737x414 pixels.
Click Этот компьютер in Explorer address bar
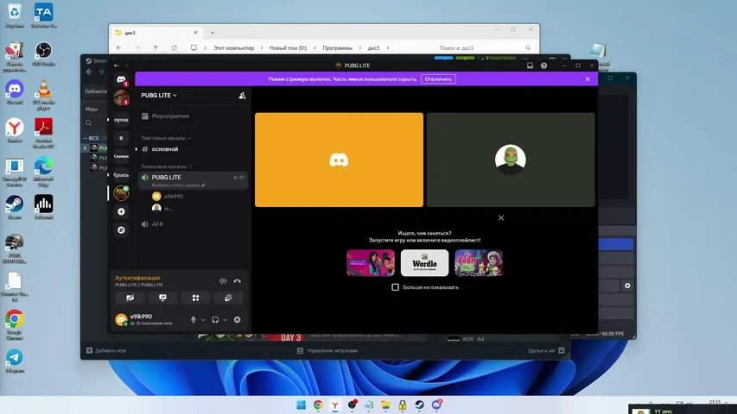233,48
